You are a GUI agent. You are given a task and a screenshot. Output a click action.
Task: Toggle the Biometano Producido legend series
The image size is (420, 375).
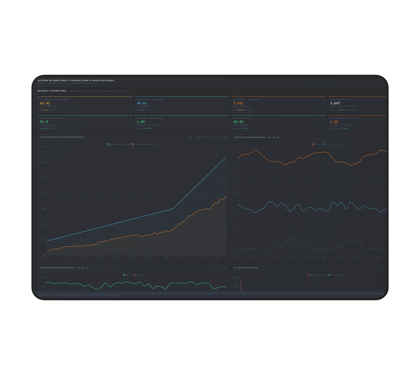click(133, 144)
